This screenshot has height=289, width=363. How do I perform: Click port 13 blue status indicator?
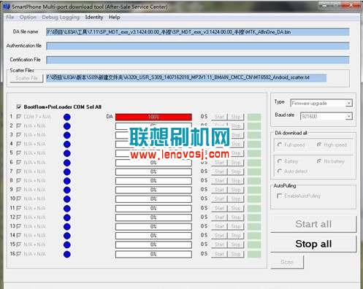point(67,227)
